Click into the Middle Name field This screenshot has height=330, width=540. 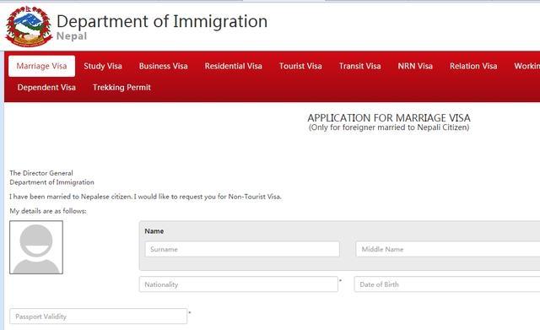click(x=448, y=249)
